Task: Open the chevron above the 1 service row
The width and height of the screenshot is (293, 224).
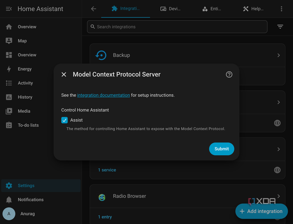Action: tap(278, 149)
